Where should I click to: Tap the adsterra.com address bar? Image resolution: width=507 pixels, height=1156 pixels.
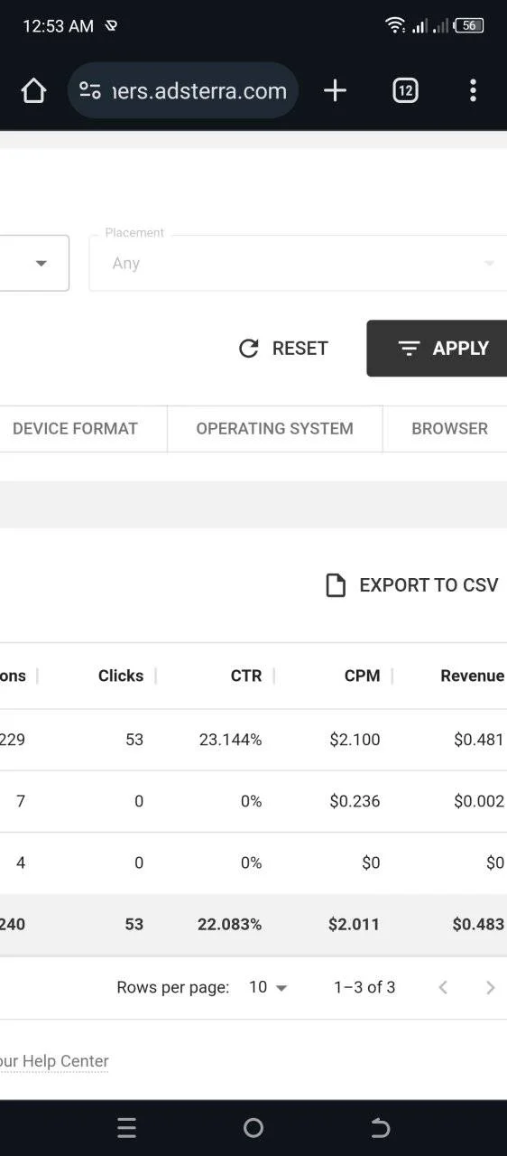click(183, 90)
